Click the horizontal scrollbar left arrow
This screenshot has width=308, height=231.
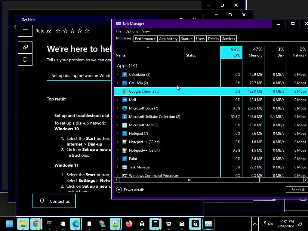(117, 180)
